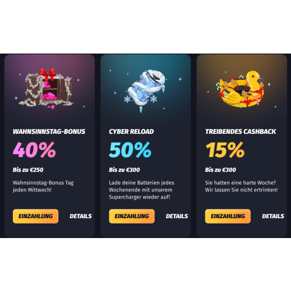Click the Bis zu €250 text
Screen dimensions: 291x291
[x=28, y=170]
